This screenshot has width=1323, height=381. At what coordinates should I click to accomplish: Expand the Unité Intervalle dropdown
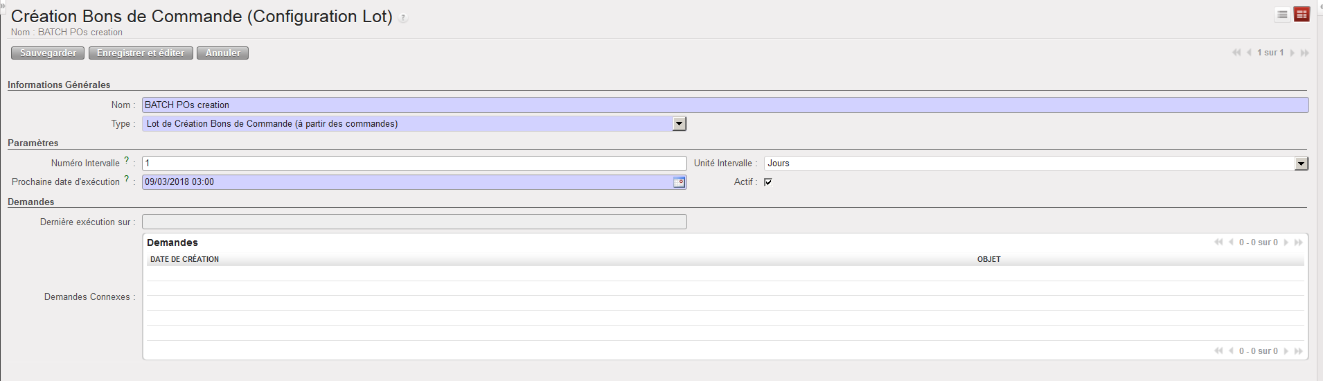1301,163
